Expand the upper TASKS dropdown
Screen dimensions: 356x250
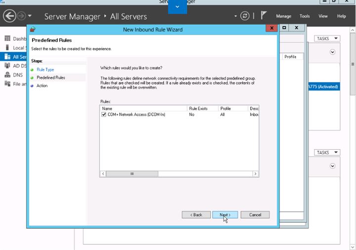[327, 39]
